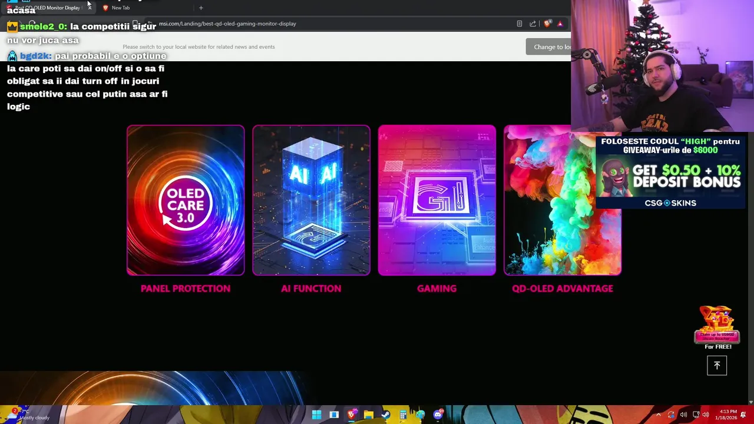
Task: Click the bgd2k chat username
Action: pyautogui.click(x=35, y=56)
